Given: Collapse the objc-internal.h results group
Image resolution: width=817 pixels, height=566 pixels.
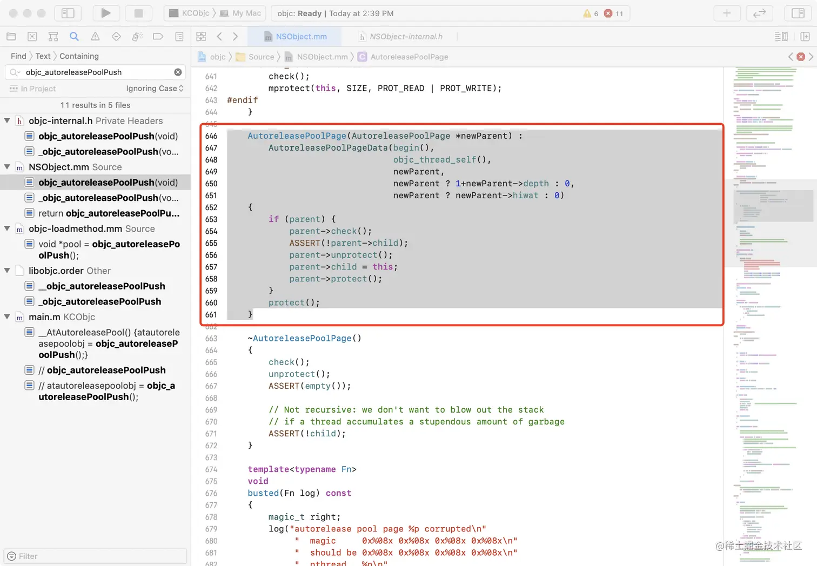Looking at the screenshot, I should pyautogui.click(x=7, y=121).
